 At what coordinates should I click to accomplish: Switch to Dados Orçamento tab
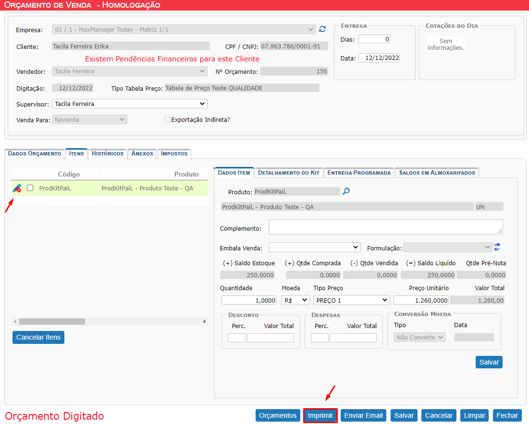[x=35, y=153]
